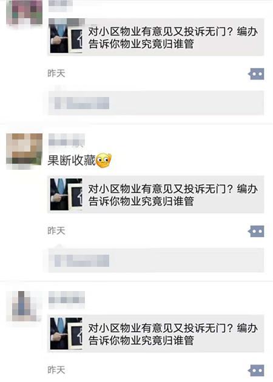Open third shared article 告诉你物业究竟归谁管
273x382 pixels.
156,333
